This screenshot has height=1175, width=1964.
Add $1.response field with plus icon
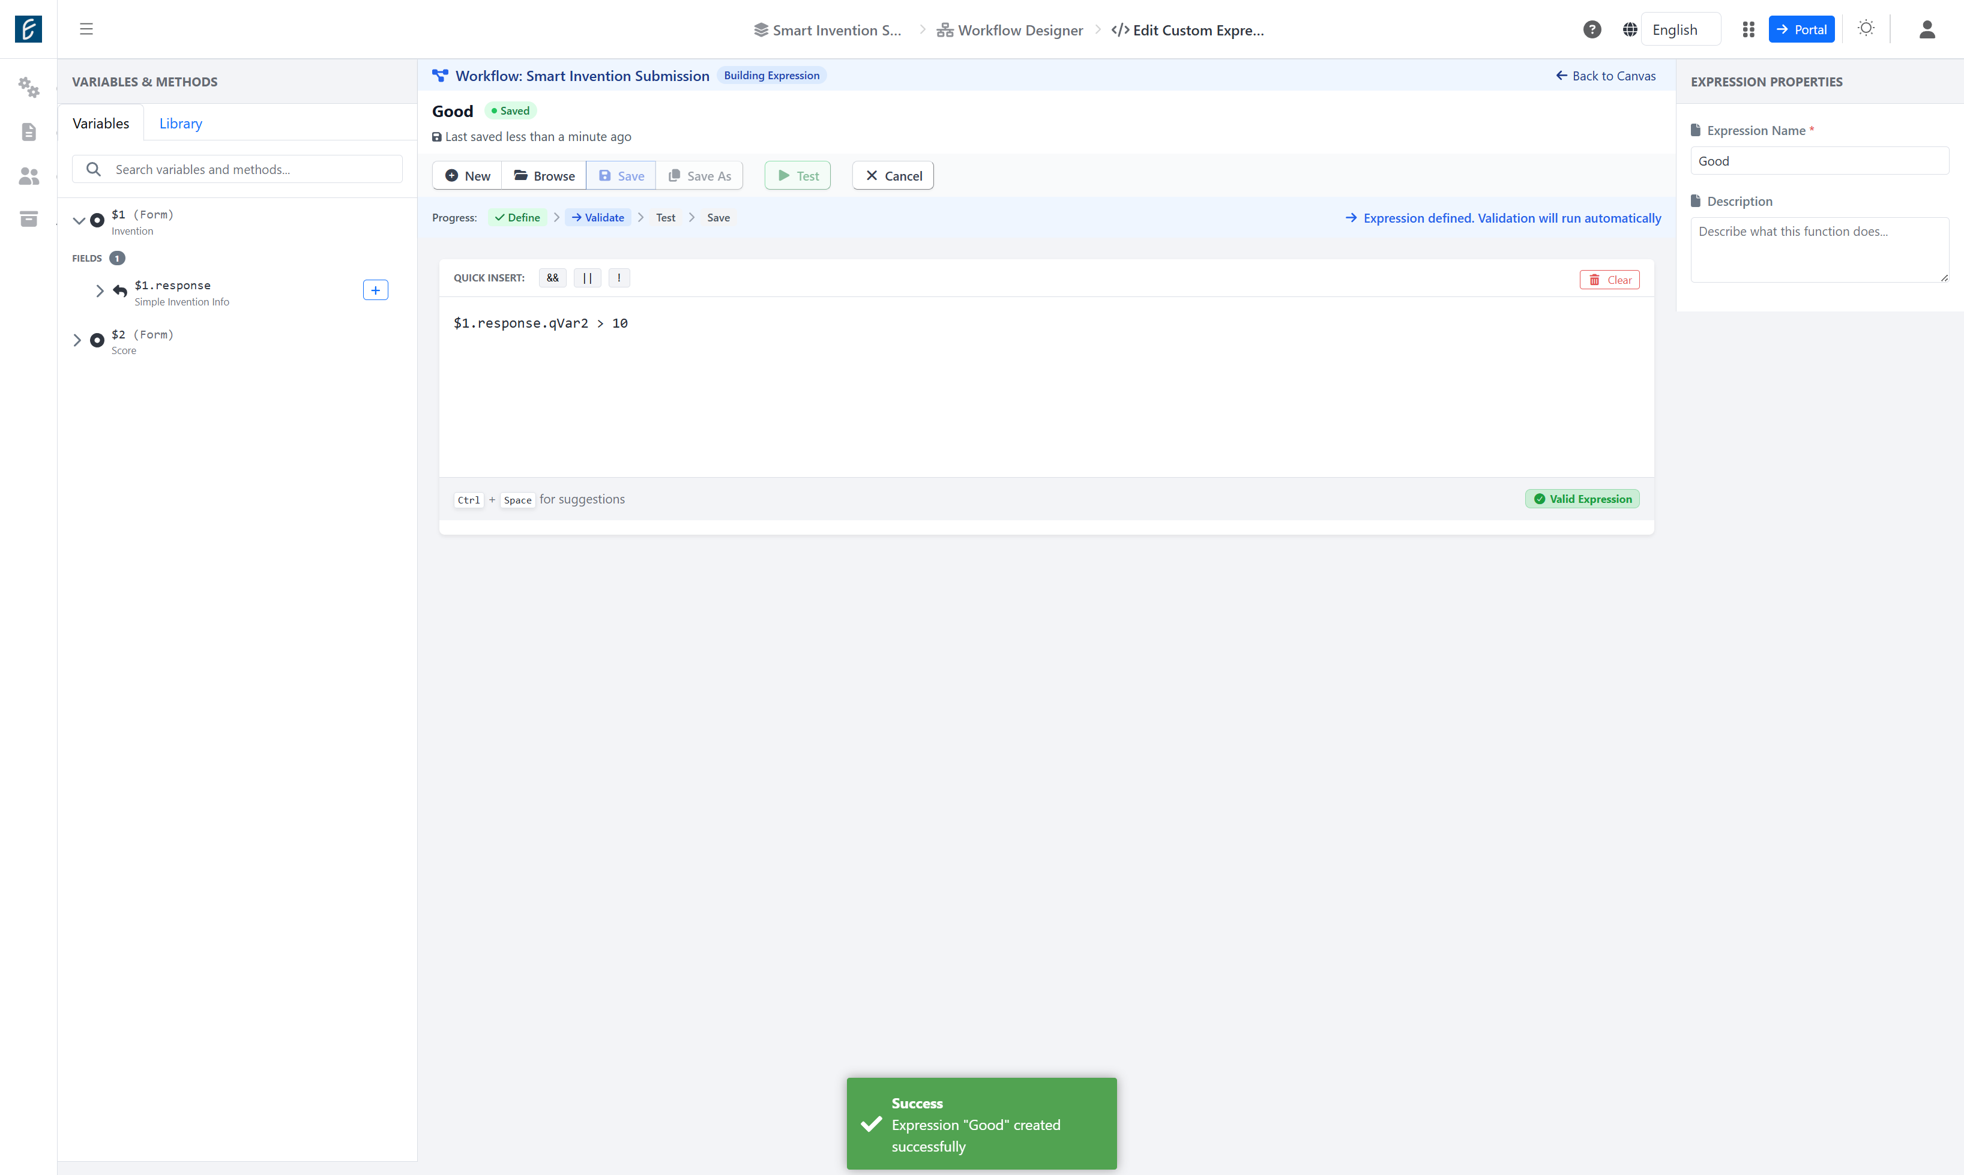pyautogui.click(x=375, y=290)
